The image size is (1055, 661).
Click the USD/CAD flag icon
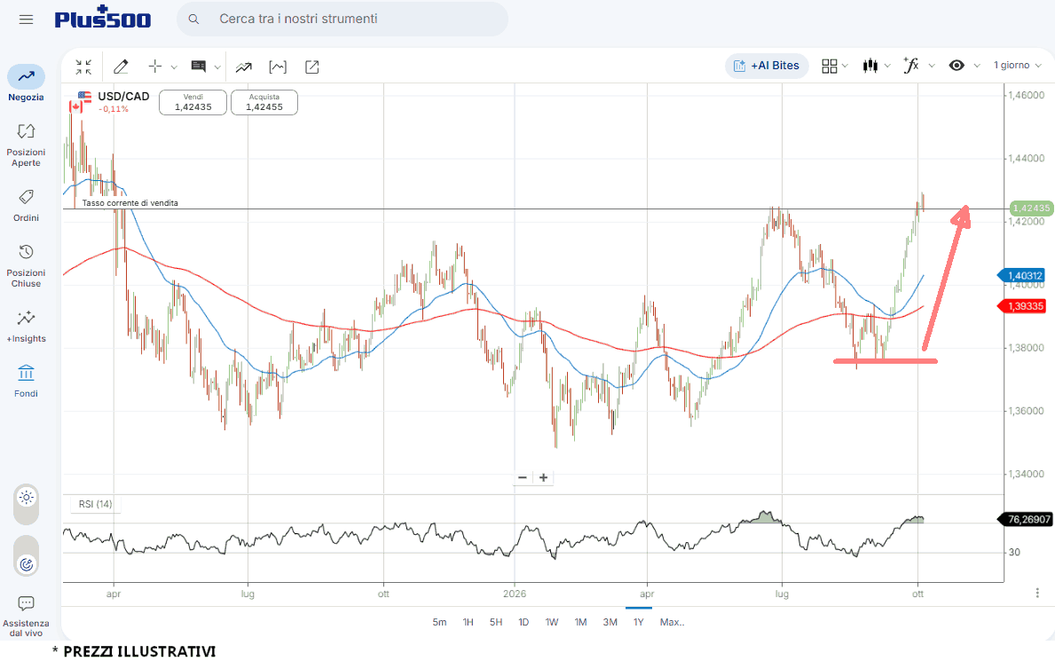click(80, 102)
